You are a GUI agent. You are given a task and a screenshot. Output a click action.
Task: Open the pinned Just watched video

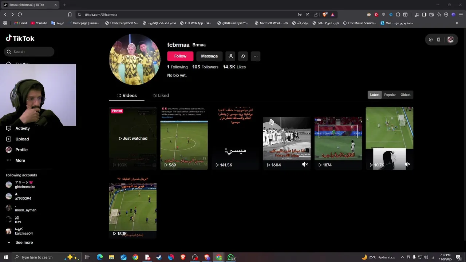point(133,138)
